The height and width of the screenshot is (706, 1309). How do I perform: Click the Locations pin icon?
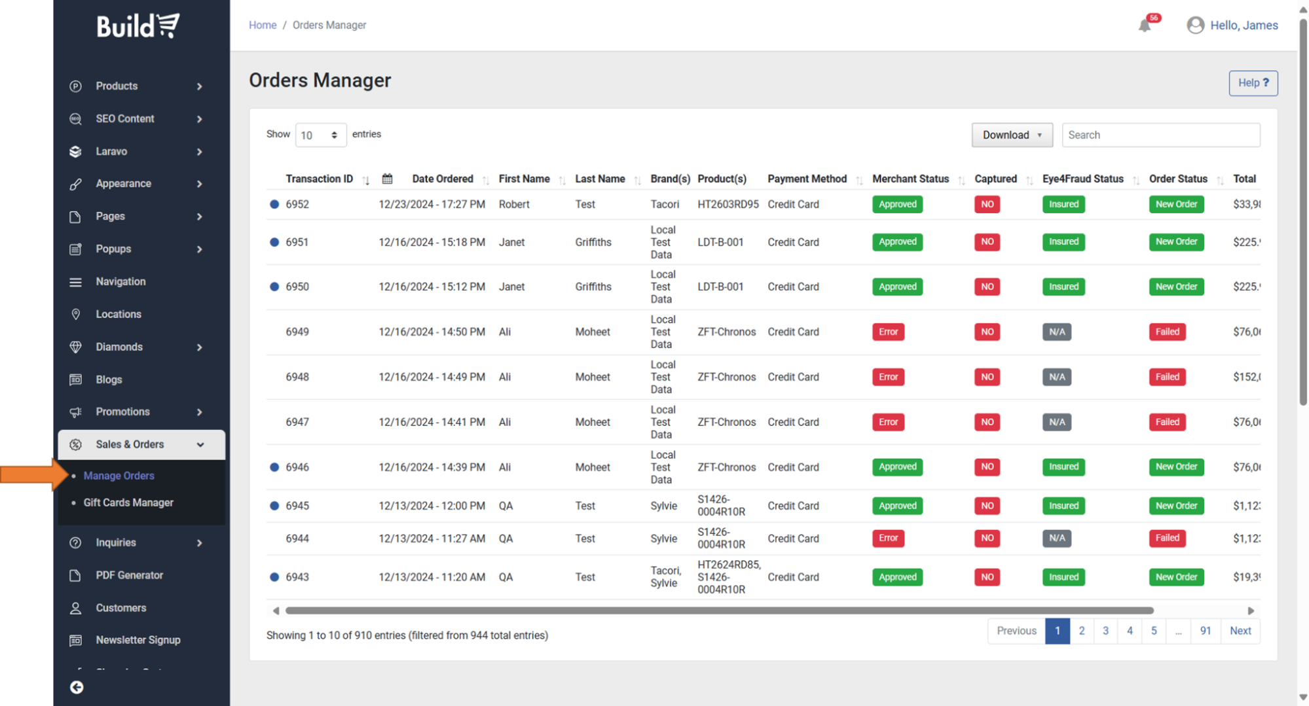click(76, 314)
